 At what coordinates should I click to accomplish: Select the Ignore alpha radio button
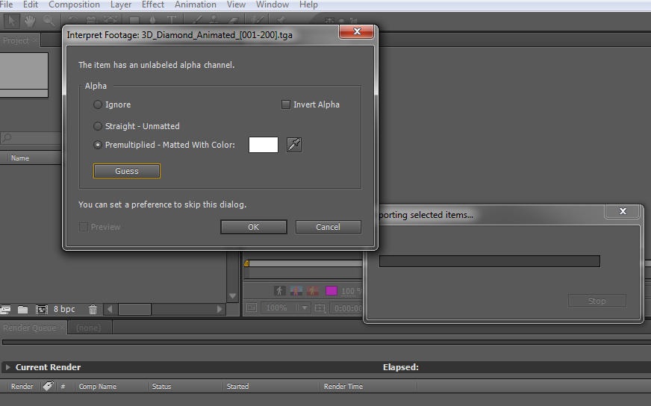(98, 104)
